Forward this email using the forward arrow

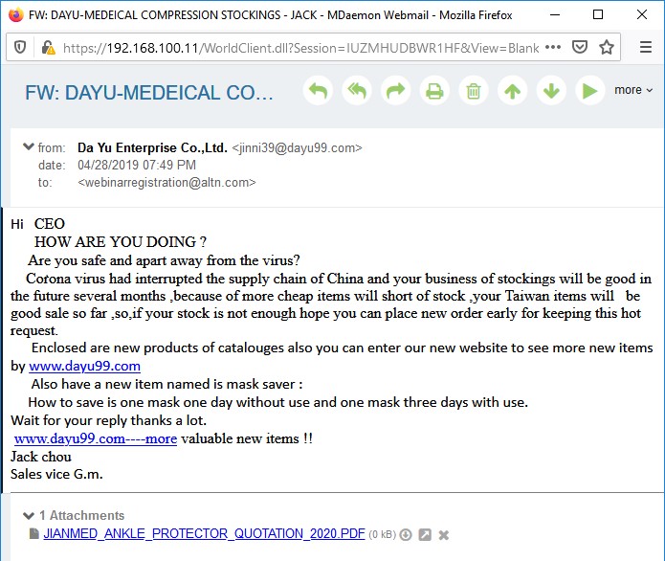pyautogui.click(x=396, y=90)
